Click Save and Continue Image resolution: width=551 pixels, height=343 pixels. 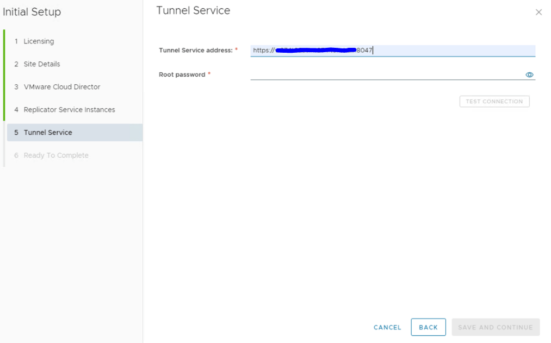coord(495,327)
